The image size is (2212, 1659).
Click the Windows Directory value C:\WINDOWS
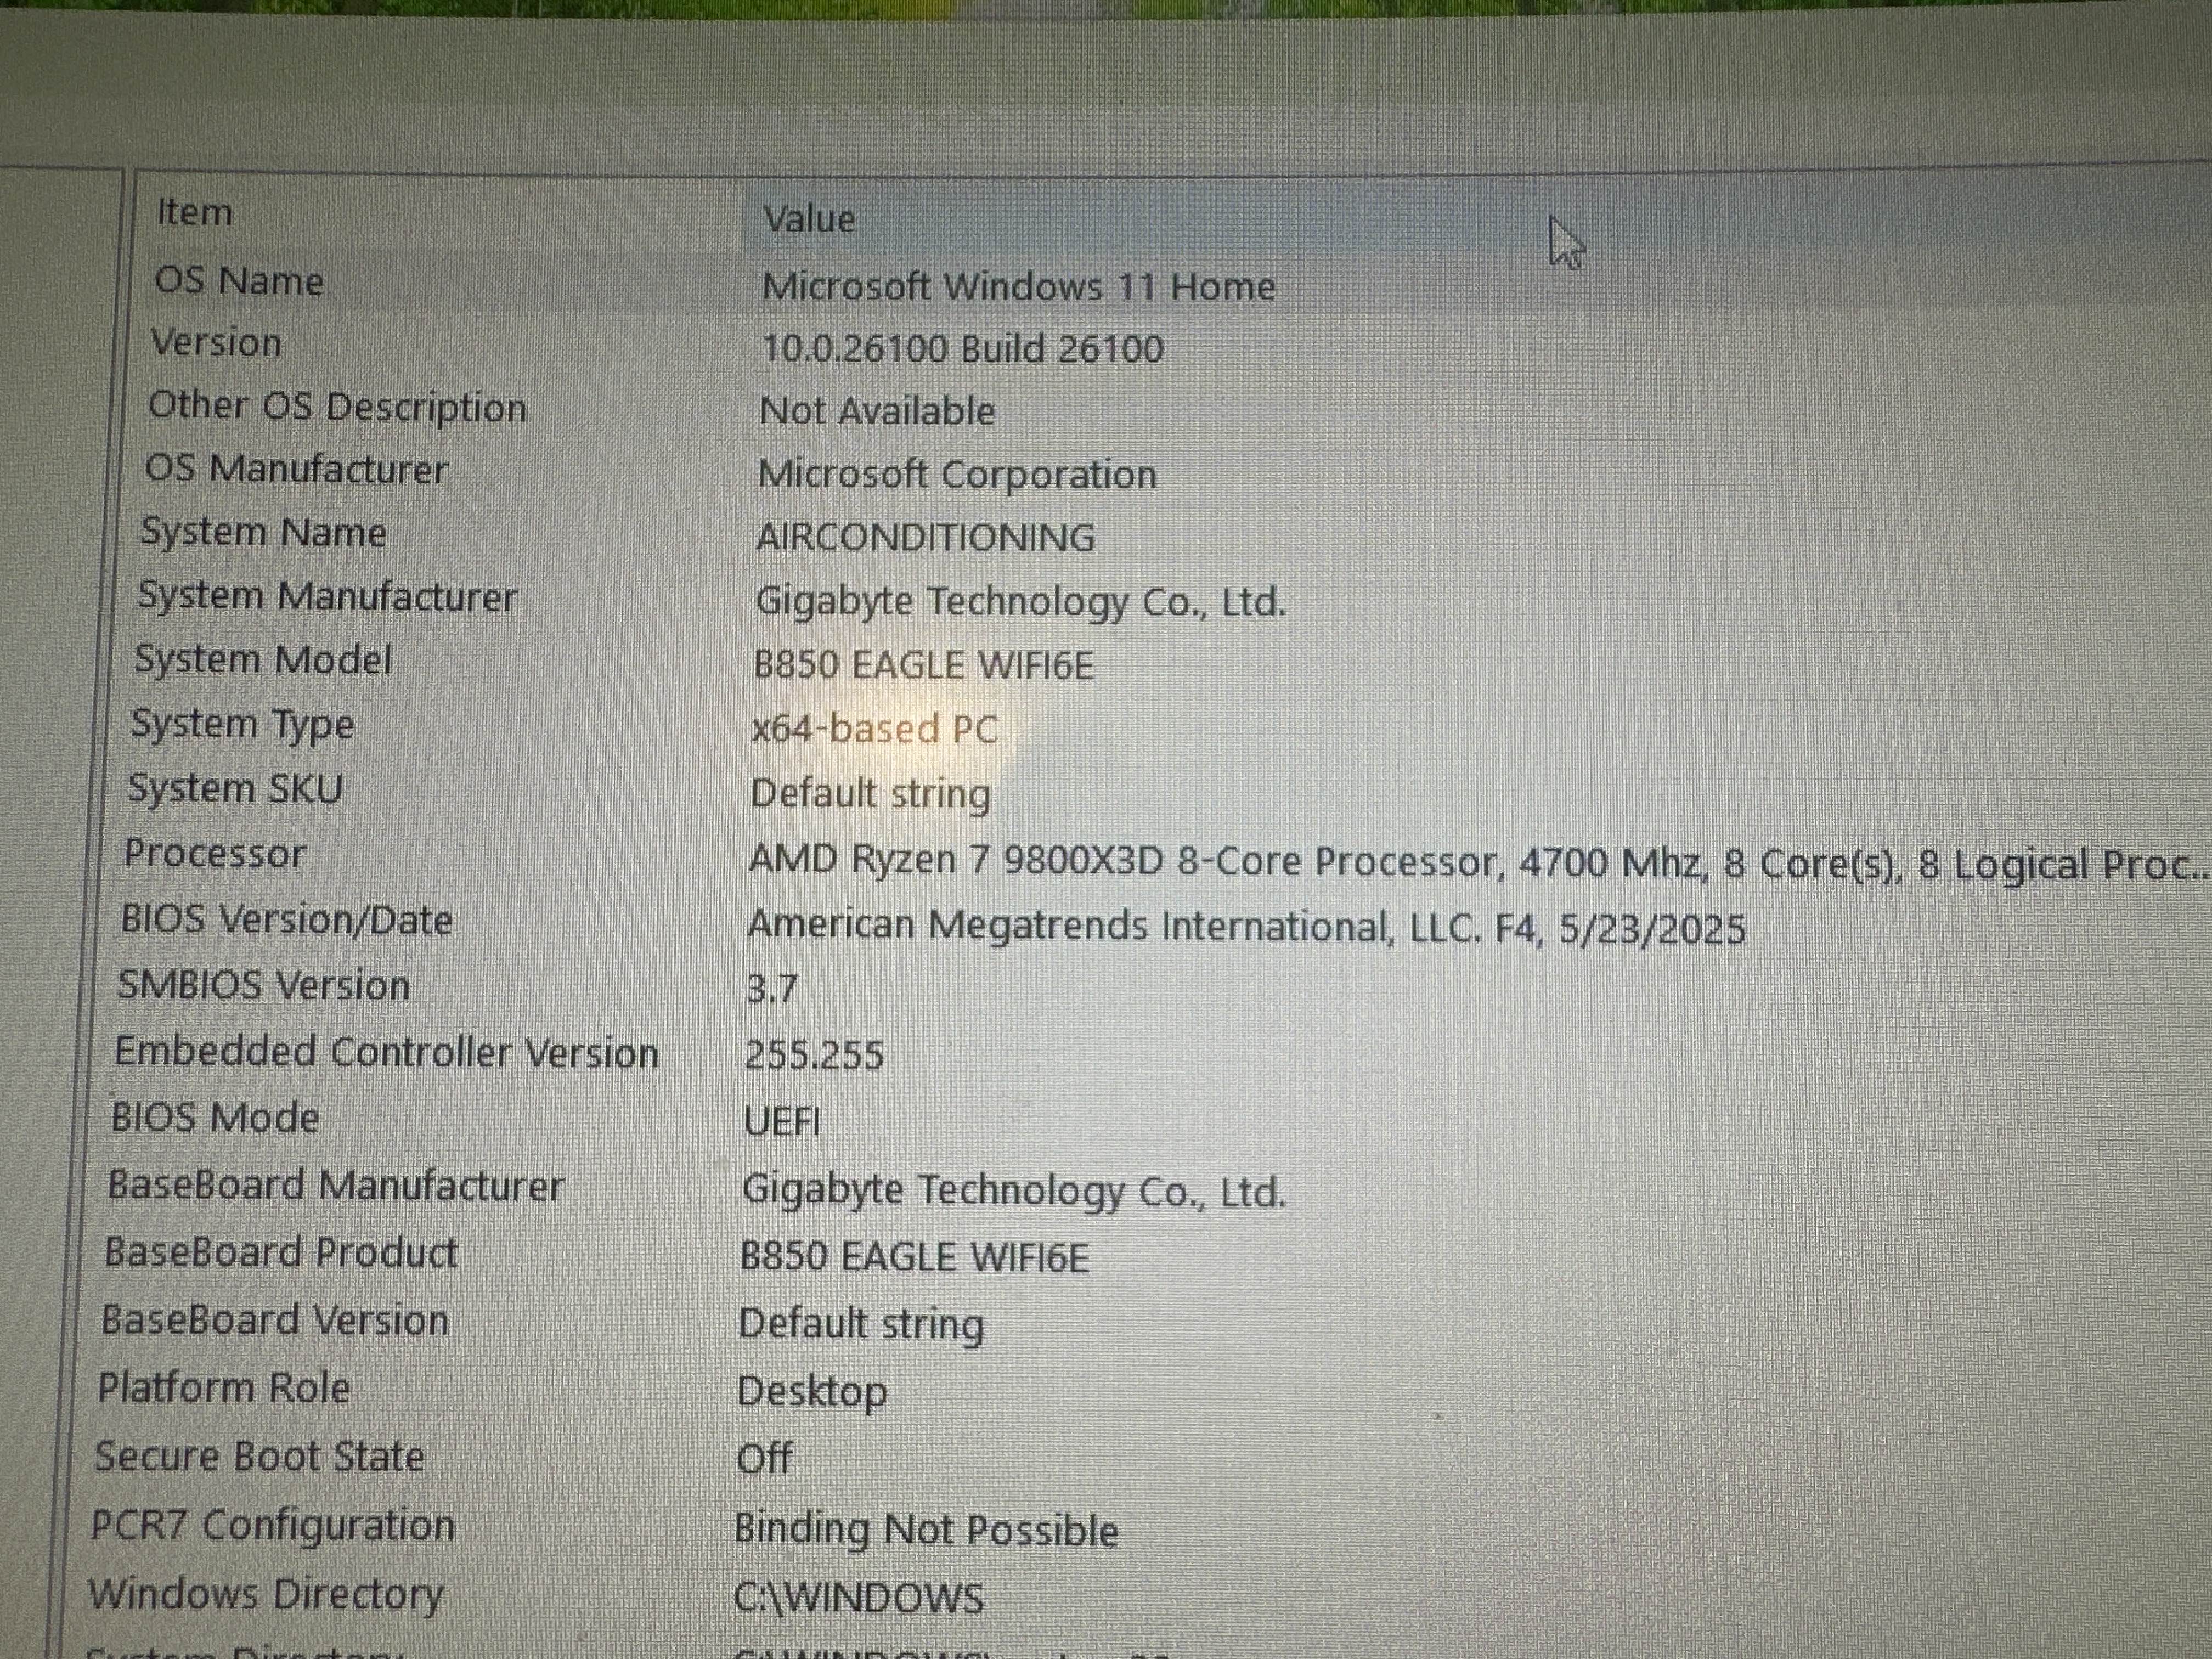pos(858,1598)
